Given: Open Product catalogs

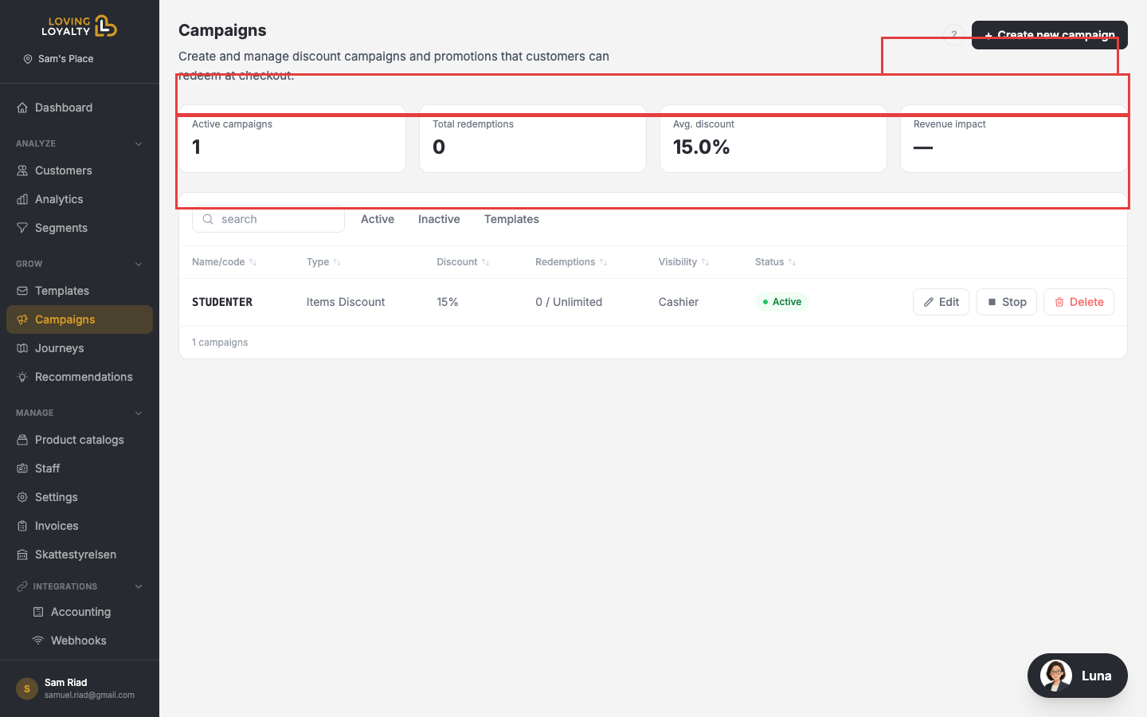Looking at the screenshot, I should coord(80,440).
